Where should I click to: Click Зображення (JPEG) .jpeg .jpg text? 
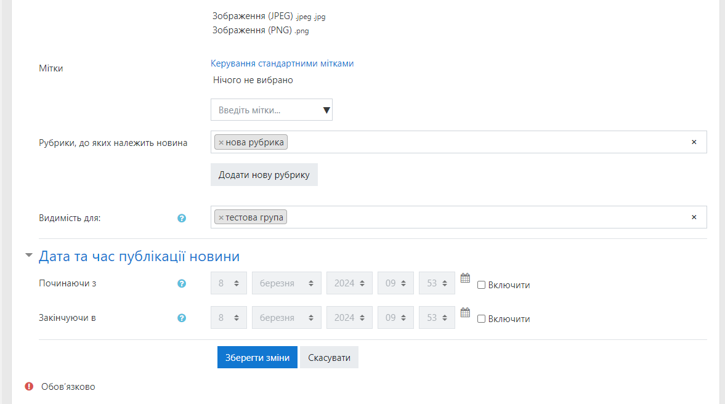(269, 16)
